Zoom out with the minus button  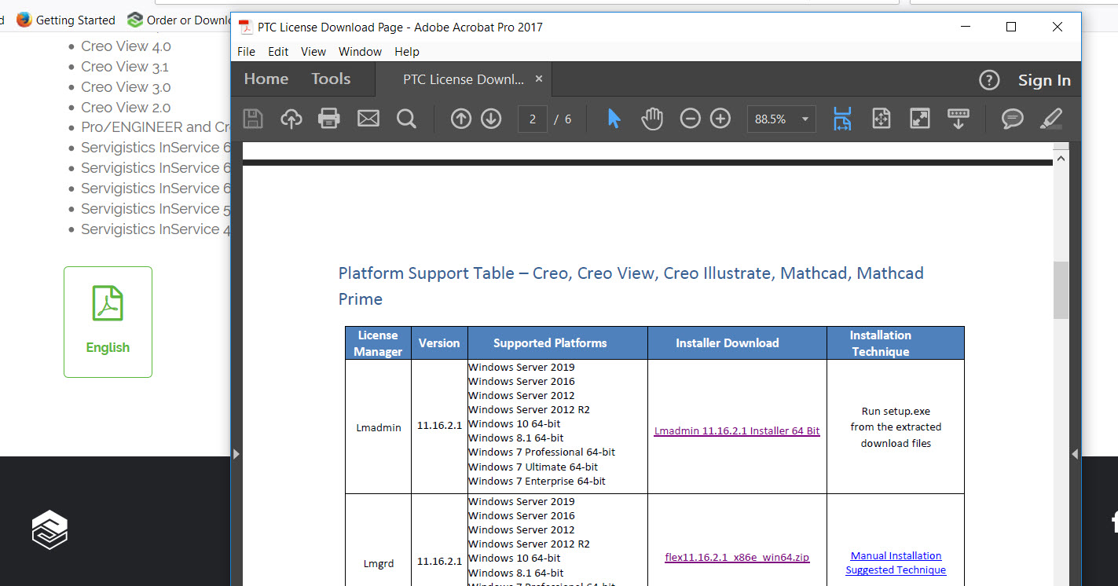(690, 118)
